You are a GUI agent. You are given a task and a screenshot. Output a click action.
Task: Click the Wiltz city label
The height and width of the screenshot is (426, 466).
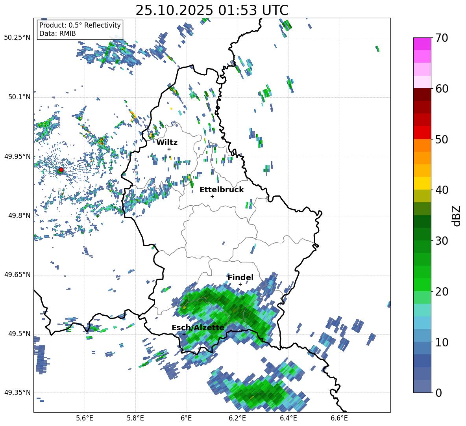click(167, 143)
